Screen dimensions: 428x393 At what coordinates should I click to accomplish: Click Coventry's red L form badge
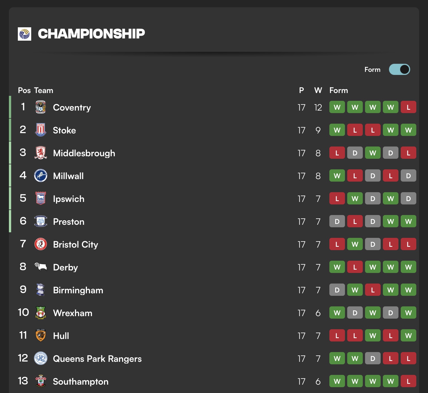pos(408,107)
